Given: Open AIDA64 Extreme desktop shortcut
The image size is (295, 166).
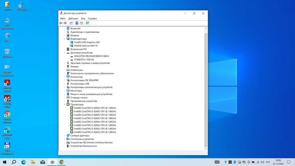Looking at the screenshot, I should point(7,101).
